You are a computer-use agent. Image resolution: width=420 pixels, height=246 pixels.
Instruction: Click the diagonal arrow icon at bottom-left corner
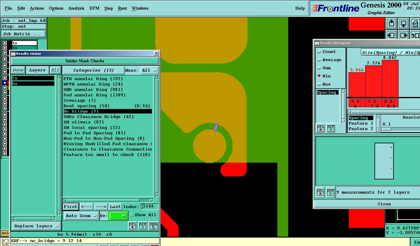click(5, 242)
